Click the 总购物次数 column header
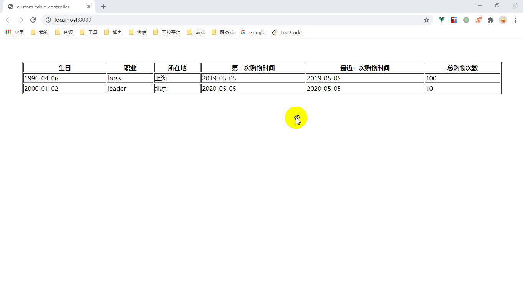This screenshot has width=523, height=282. 462,68
